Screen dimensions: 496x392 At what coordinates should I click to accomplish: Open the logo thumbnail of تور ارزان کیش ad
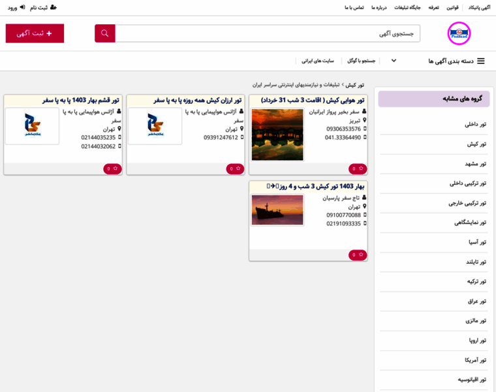point(155,126)
